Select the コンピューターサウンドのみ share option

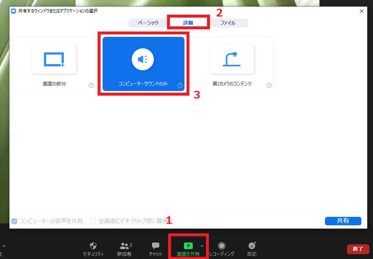pos(144,64)
